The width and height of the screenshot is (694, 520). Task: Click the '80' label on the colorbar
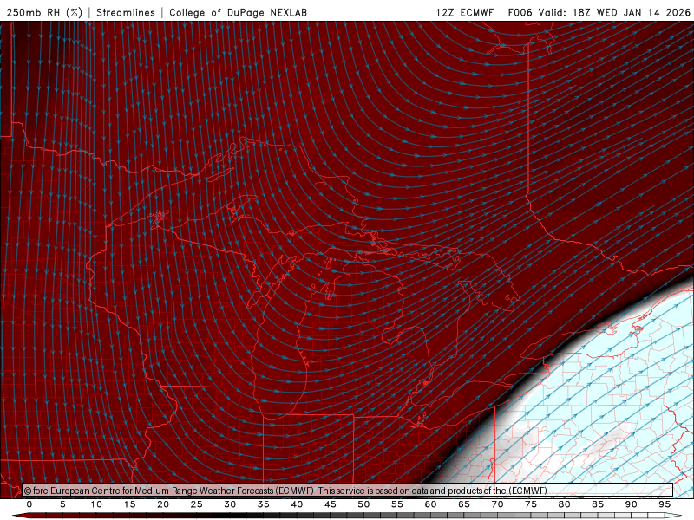[x=564, y=504]
